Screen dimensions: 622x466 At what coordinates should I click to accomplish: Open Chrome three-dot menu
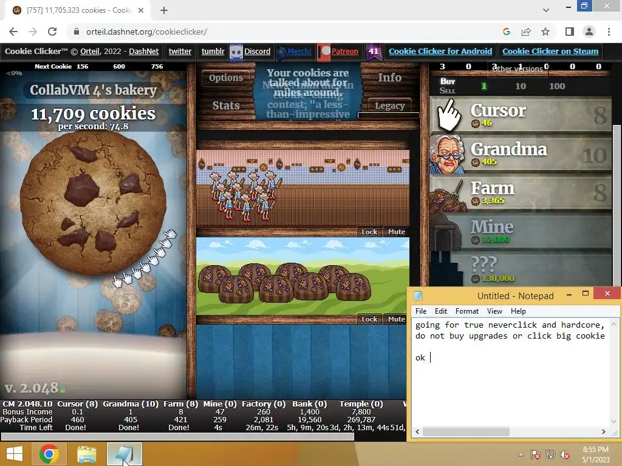coord(609,32)
